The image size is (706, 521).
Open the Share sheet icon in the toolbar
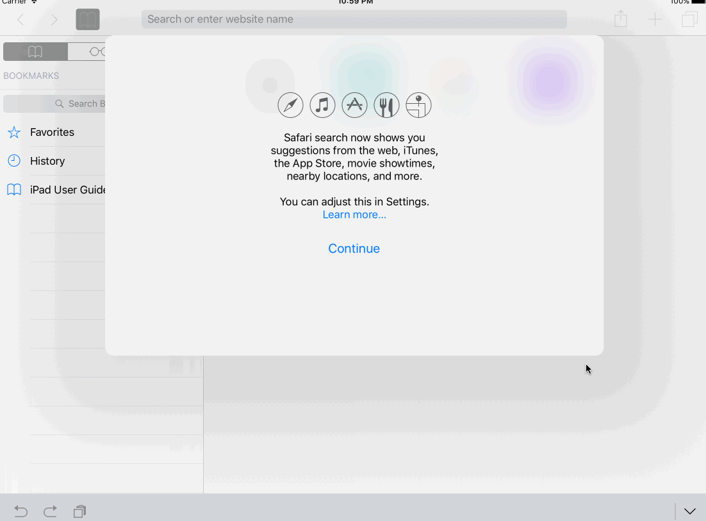620,19
